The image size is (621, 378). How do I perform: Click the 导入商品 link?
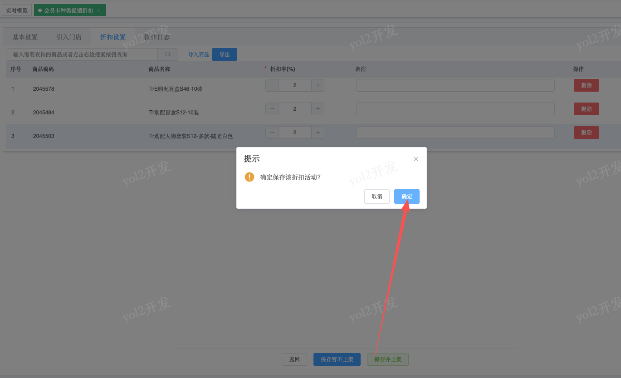click(x=199, y=54)
